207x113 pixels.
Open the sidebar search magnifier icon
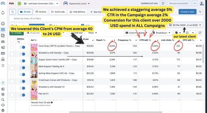click(3, 100)
